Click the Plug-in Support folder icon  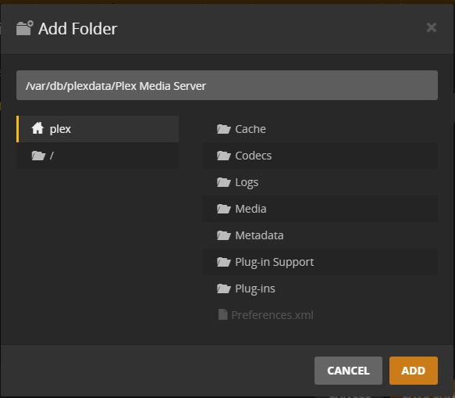pyautogui.click(x=224, y=262)
